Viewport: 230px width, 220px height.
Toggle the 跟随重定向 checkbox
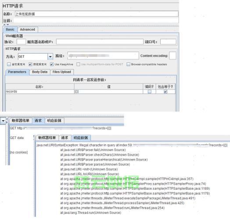click(30, 64)
